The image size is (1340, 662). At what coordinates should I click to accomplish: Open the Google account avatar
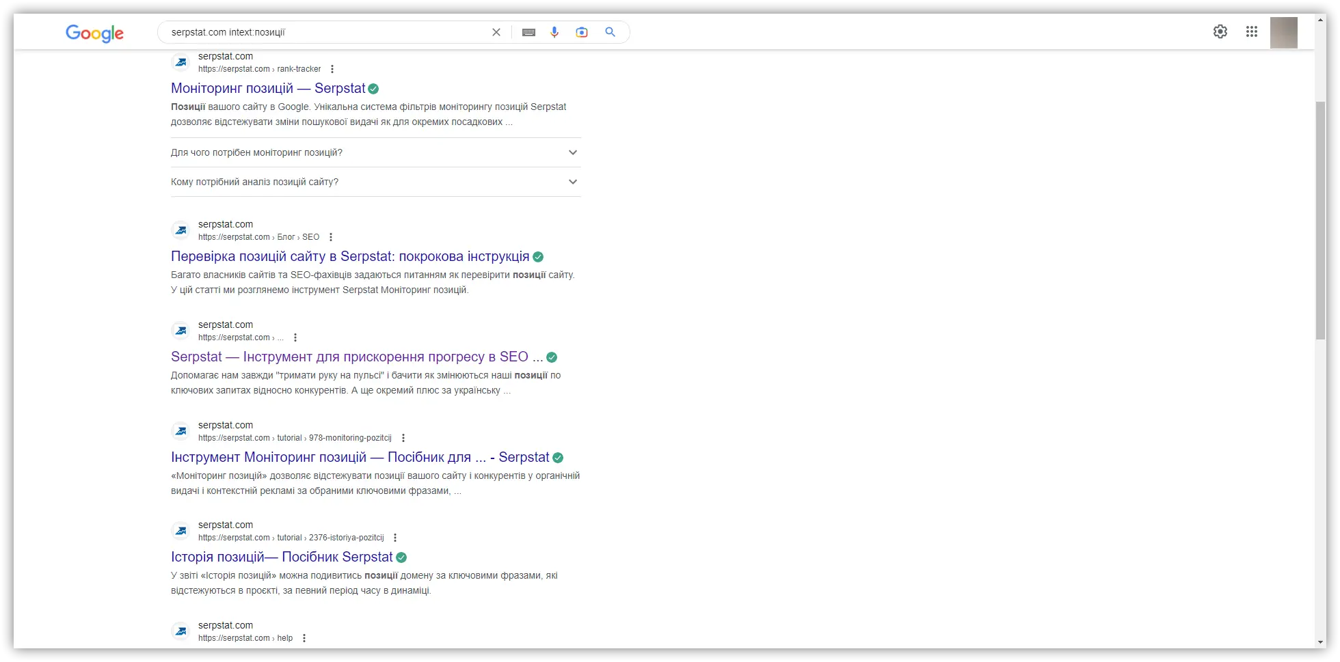pos(1284,32)
